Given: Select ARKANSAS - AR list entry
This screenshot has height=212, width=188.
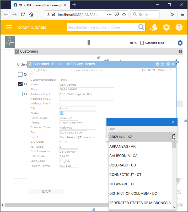Looking at the screenshot, I should 122,146.
